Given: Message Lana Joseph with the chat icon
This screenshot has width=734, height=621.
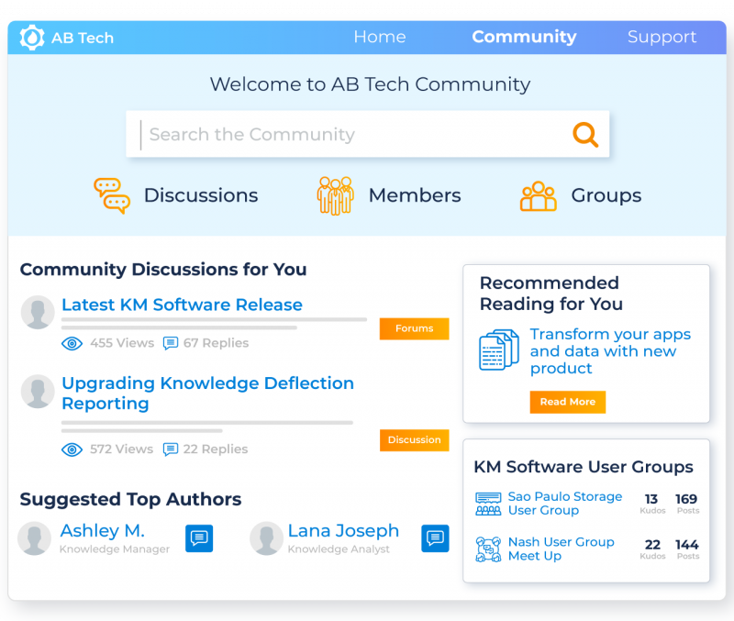Looking at the screenshot, I should point(435,538).
